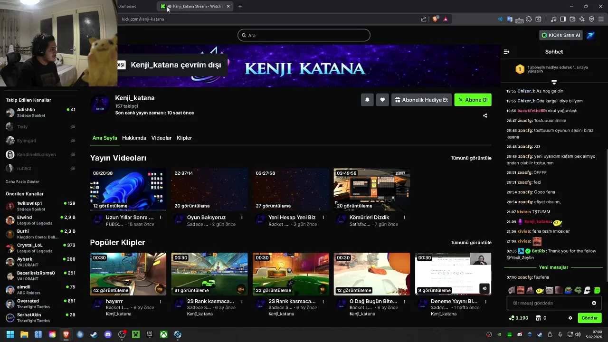Image resolution: width=608 pixels, height=342 pixels.
Task: Open options for hayırrr clip
Action: (x=161, y=302)
